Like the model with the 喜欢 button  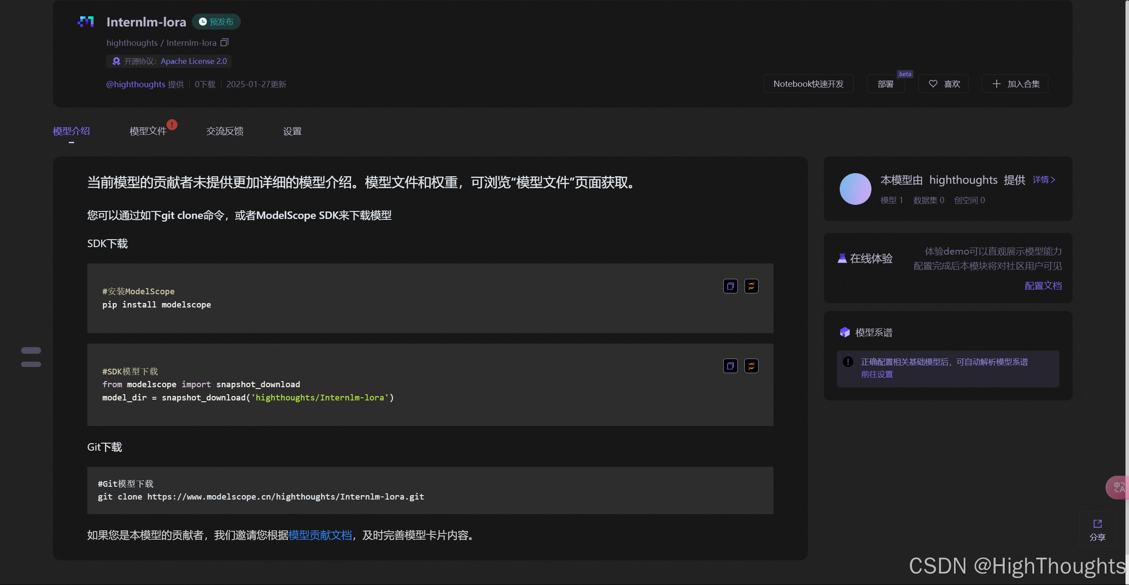coord(943,84)
